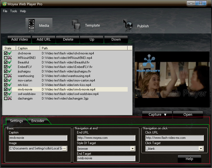The image size is (212, 168).
Task: Click green check status icon for swf-worldview
Action: [x=10, y=94]
